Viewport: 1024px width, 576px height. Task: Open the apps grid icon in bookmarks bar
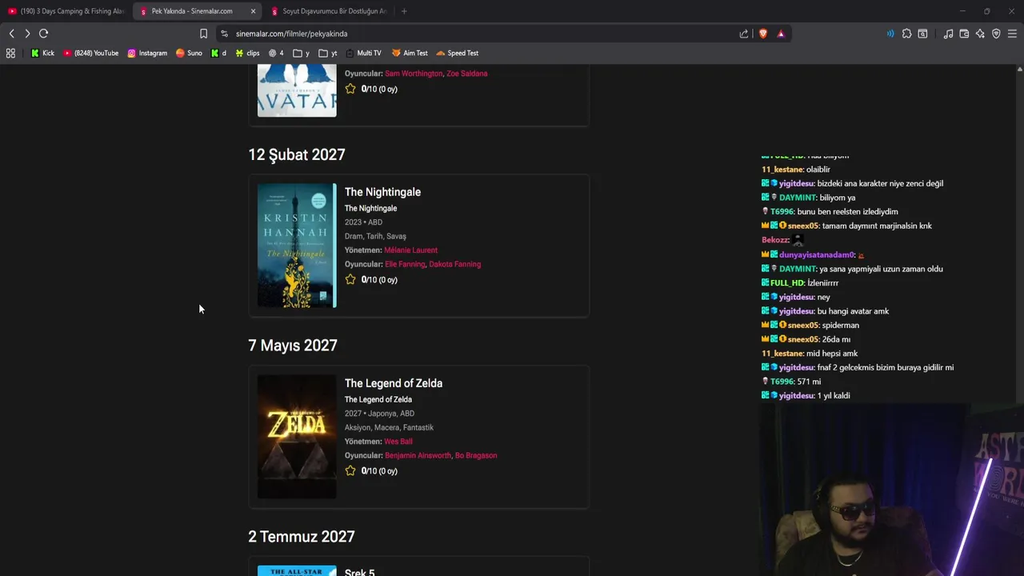point(10,53)
